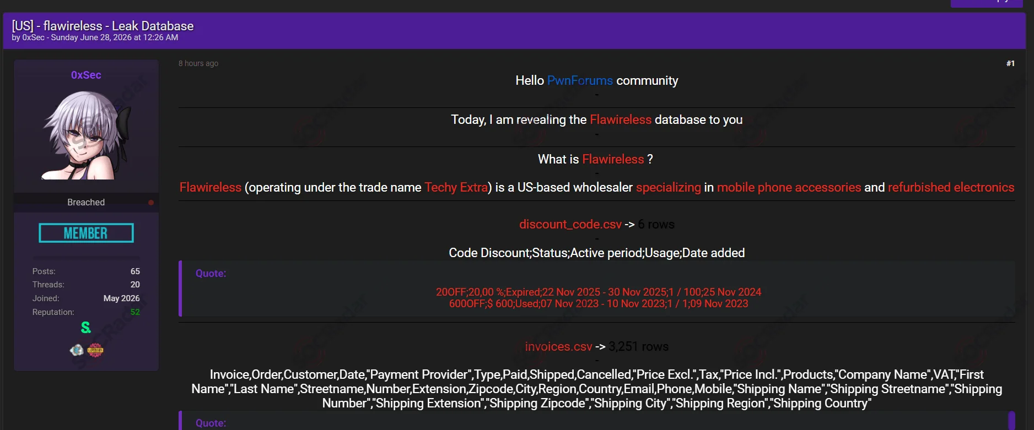Viewport: 1034px width, 430px height.
Task: Click 'refurbished electronics' red text
Action: (x=951, y=187)
